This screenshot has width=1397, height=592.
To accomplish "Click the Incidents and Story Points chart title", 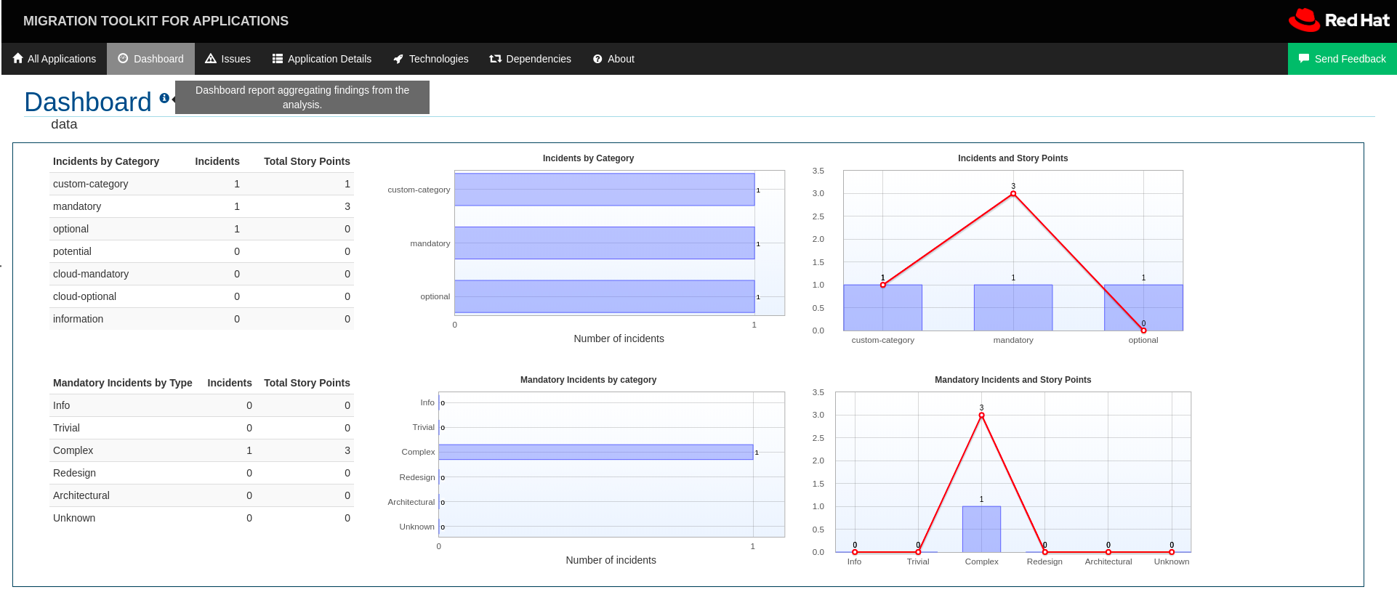I will pyautogui.click(x=1012, y=158).
